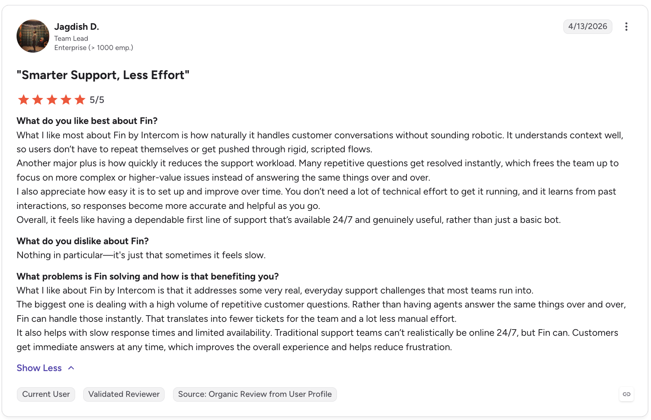Click the 5/5 rating score text
This screenshot has width=651, height=420.
(x=97, y=100)
